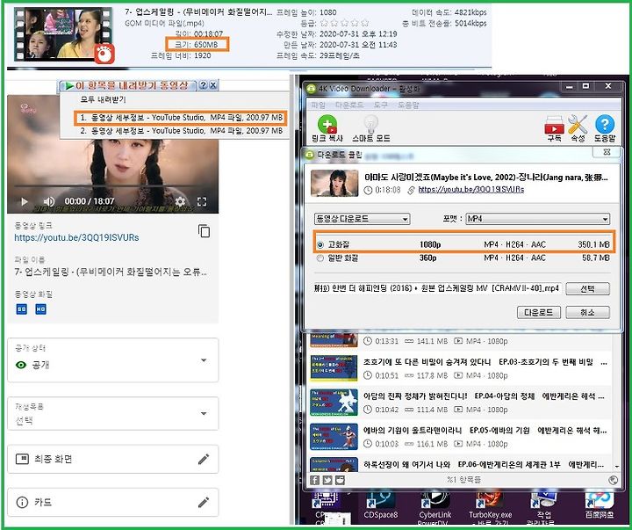Click the End screen row
This screenshot has width=632, height=530.
113,459
